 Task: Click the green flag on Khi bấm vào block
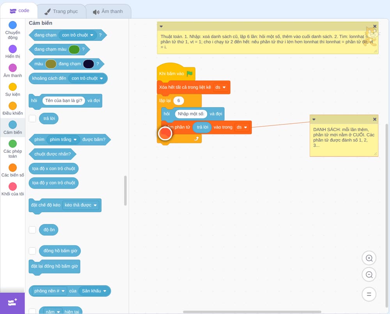coord(190,74)
